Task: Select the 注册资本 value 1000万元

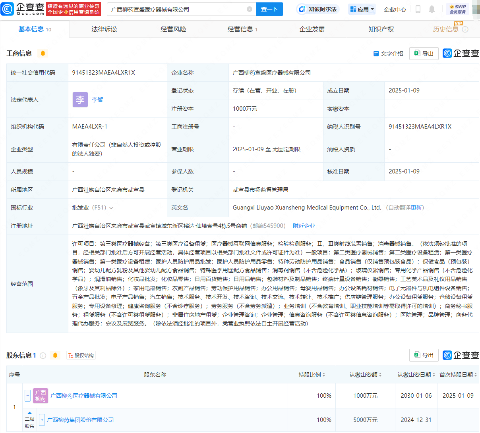Action: click(x=245, y=109)
